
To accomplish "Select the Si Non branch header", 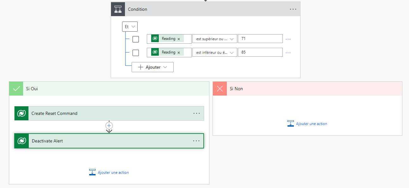I will (x=307, y=89).
